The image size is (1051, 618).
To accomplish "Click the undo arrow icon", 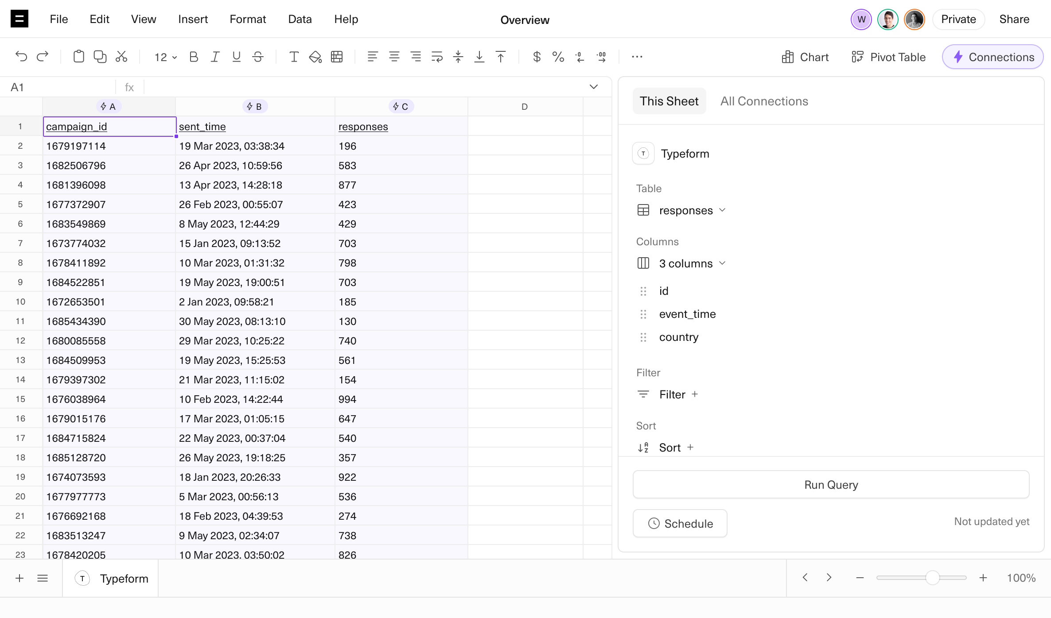I will (x=21, y=57).
